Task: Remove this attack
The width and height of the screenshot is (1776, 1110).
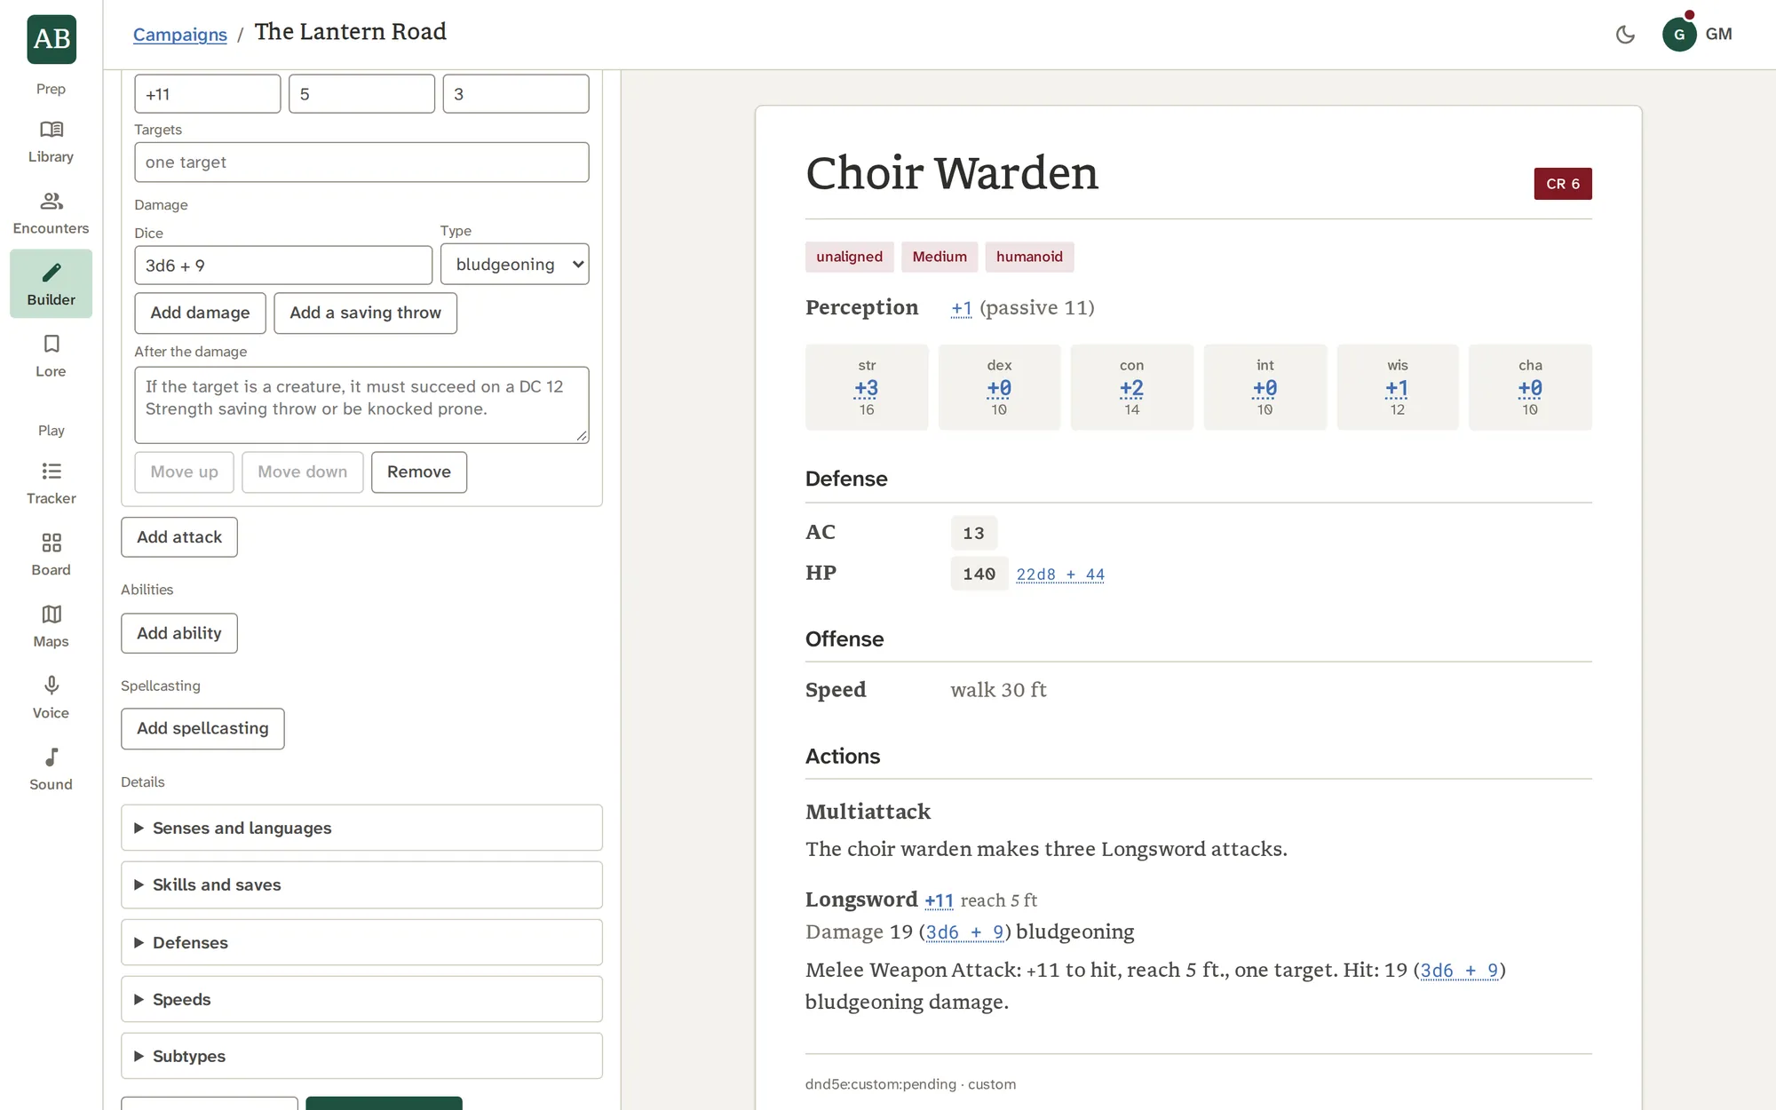Action: [419, 472]
